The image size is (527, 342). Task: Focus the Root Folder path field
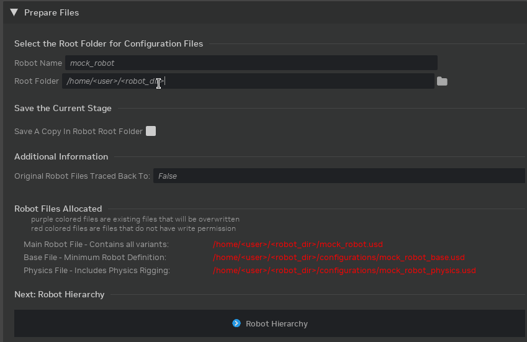pos(248,81)
